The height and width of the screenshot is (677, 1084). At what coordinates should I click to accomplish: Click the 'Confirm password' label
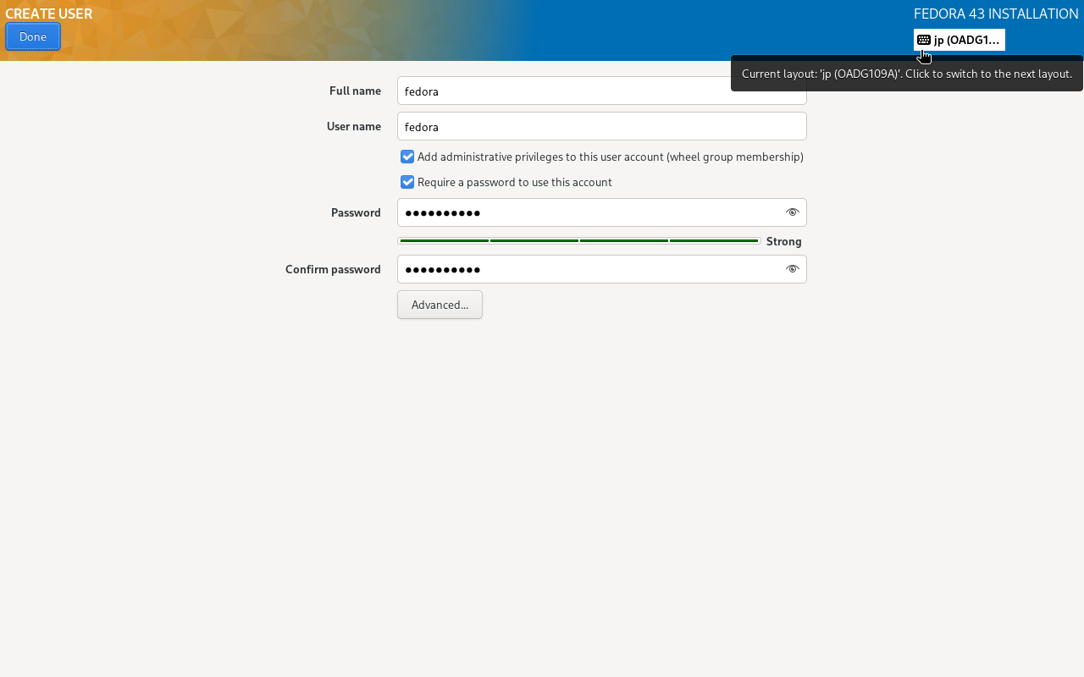point(333,269)
